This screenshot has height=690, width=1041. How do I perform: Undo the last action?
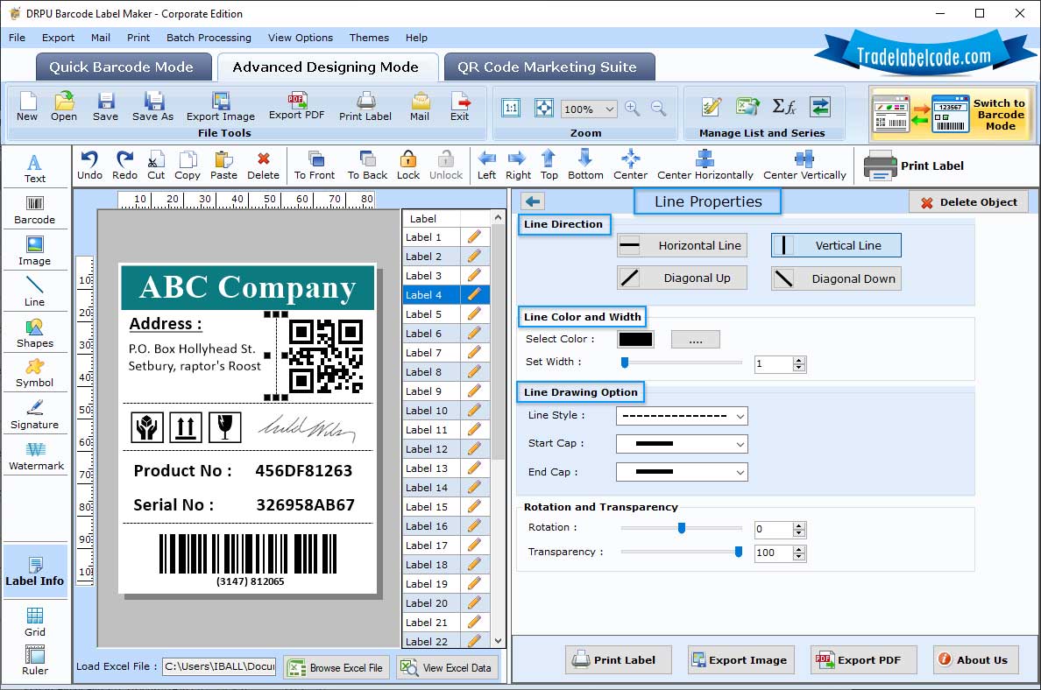pyautogui.click(x=89, y=165)
